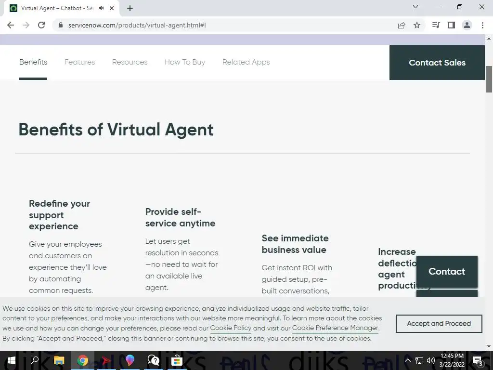Jump to the Related Apps tab
The image size is (493, 370).
(246, 62)
